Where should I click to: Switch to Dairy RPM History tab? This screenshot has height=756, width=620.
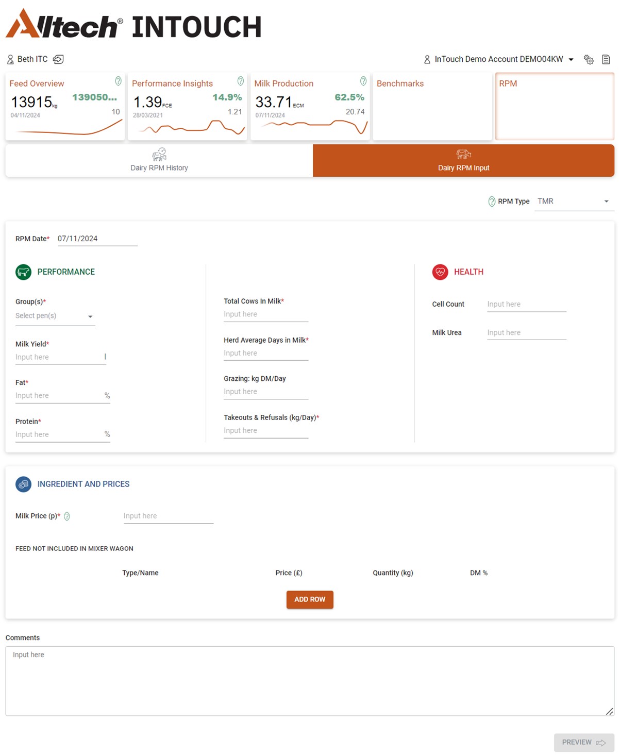coord(159,161)
